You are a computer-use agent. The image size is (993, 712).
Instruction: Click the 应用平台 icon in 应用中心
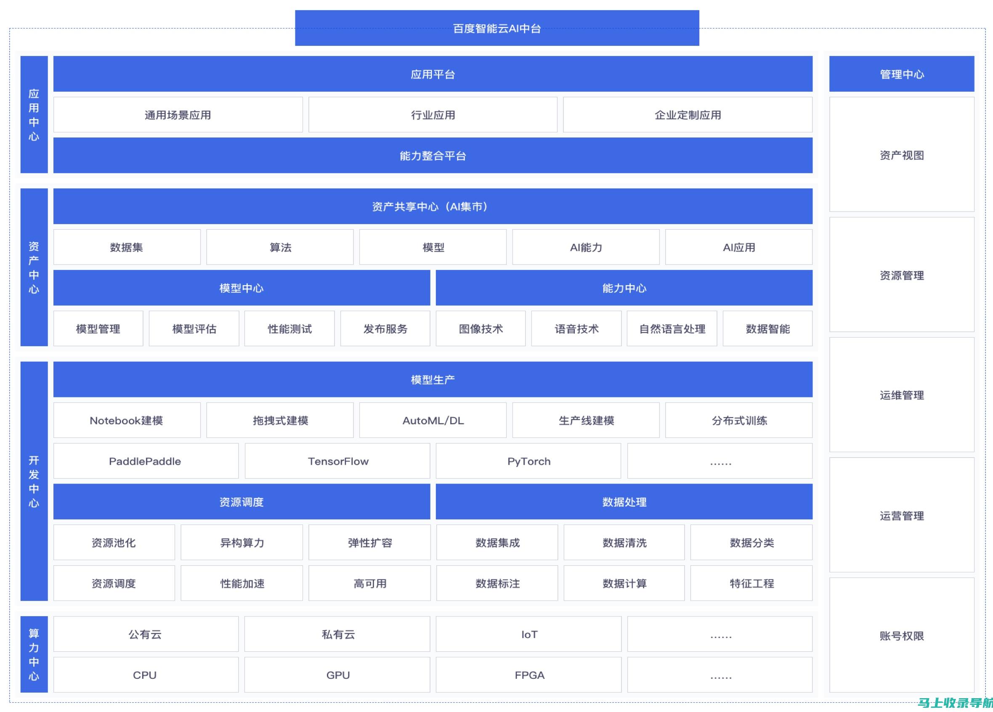tap(434, 73)
